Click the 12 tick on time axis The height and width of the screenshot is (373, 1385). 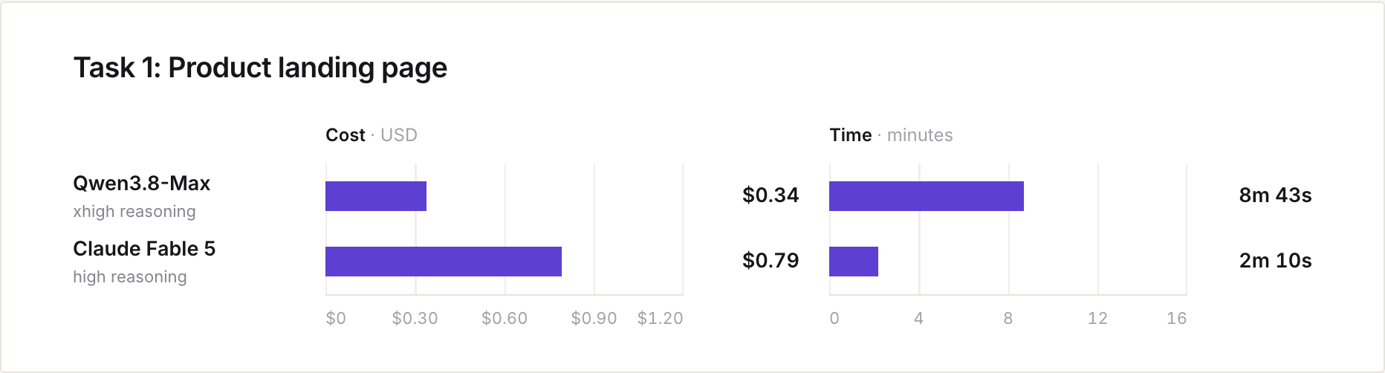pos(1097,318)
